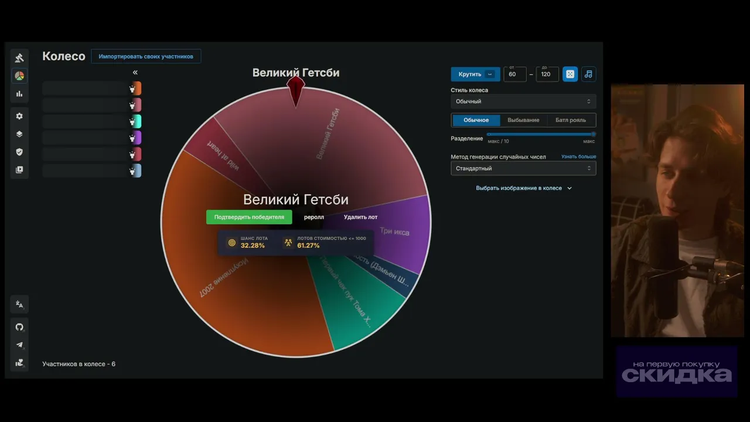750x422 pixels.
Task: Open the shield checkmark sidebar icon
Action: point(19,152)
